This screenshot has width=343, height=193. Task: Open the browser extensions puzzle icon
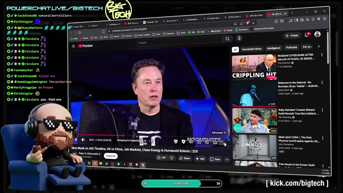point(276,21)
